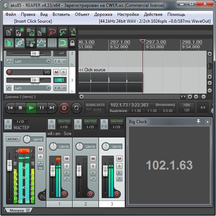Mute track 3 in track panel
Viewport: 216px width, 216px height.
(57, 72)
